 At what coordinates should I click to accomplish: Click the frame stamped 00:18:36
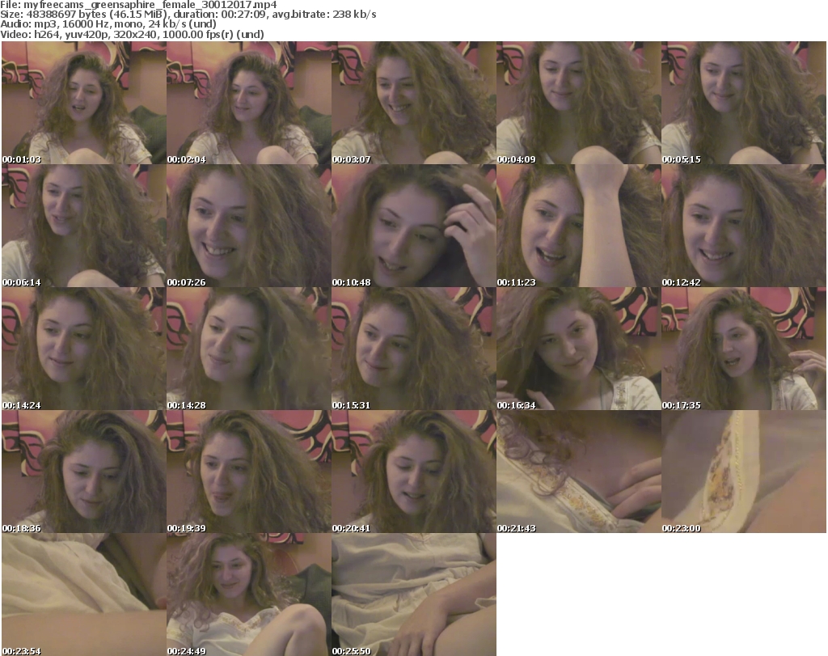coord(84,472)
